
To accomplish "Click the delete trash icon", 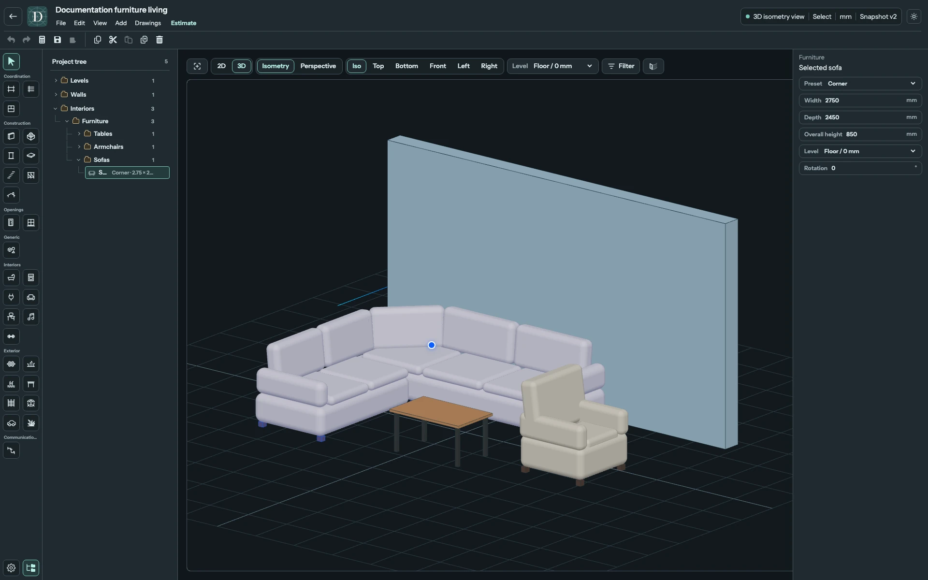I will [159, 40].
